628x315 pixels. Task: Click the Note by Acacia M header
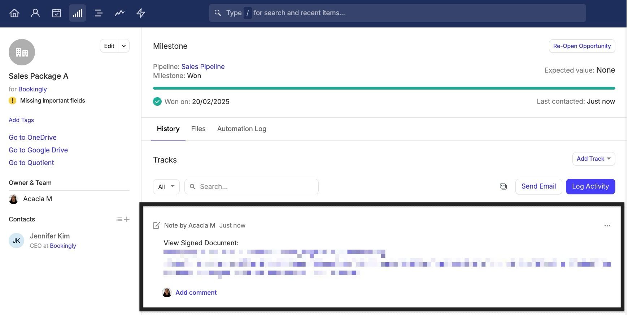pyautogui.click(x=189, y=225)
